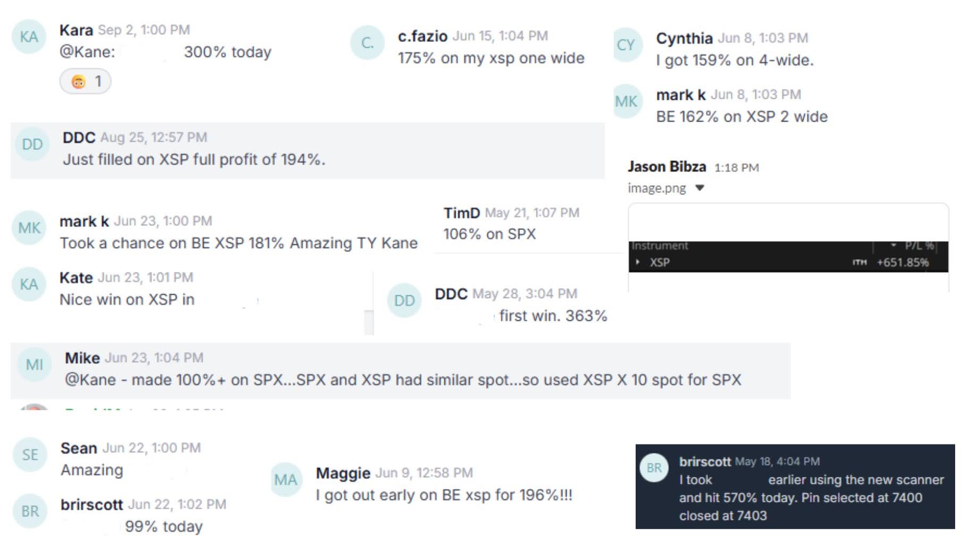
Task: Click Sean's SE avatar icon
Action: click(x=30, y=455)
